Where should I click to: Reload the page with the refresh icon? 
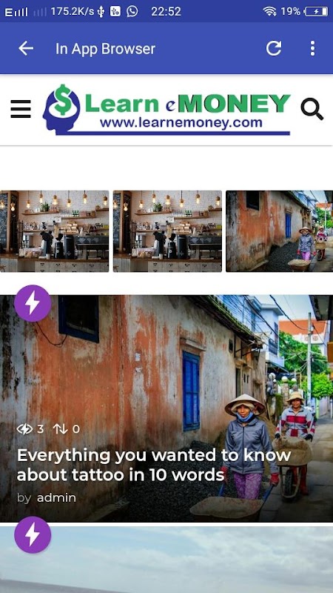point(274,48)
